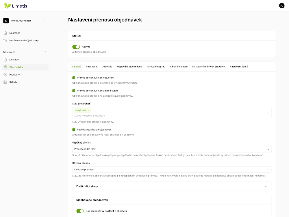Switch to the Realizace tab
The image size is (289, 217).
(91, 67)
